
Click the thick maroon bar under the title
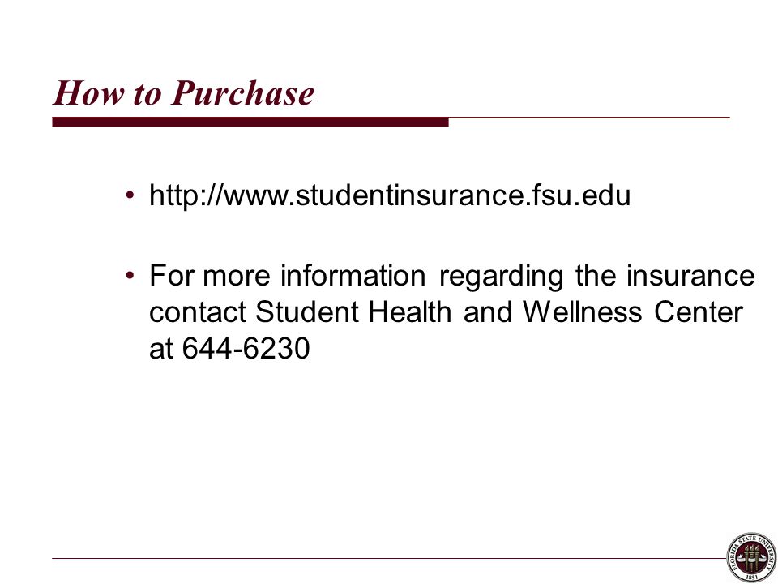[250, 122]
